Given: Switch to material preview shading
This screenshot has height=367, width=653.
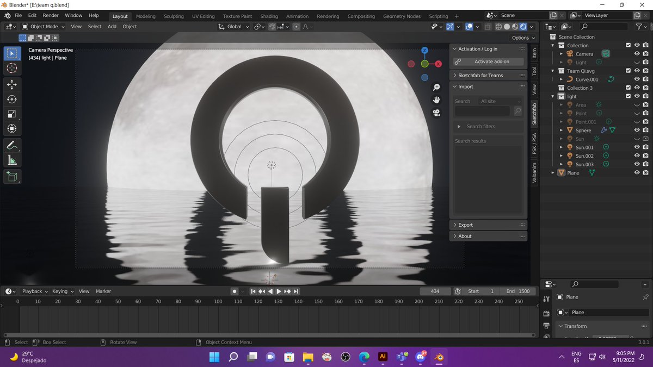Looking at the screenshot, I should point(515,26).
